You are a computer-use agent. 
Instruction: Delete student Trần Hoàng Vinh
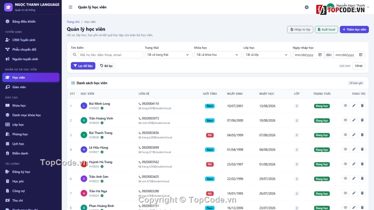point(362,120)
